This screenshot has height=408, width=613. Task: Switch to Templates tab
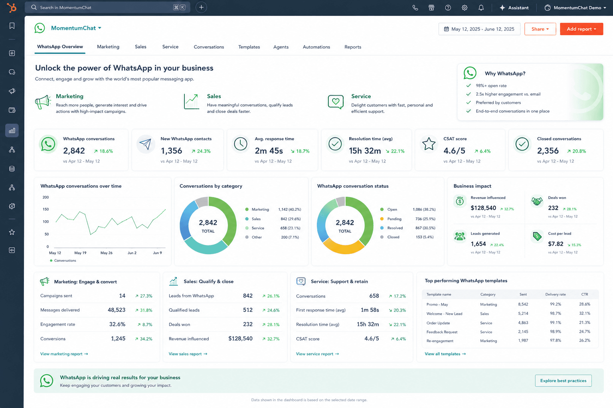(249, 47)
